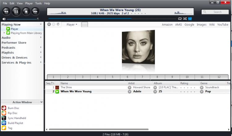
Task: Open the AMG link
Action: click(x=178, y=24)
